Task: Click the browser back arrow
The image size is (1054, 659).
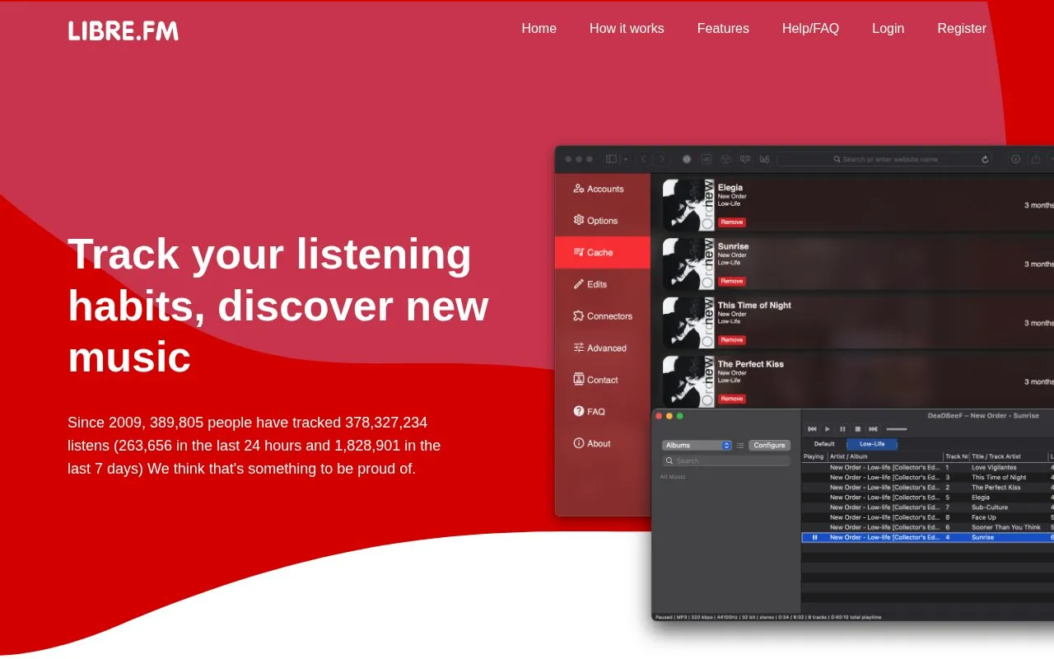Action: (643, 159)
